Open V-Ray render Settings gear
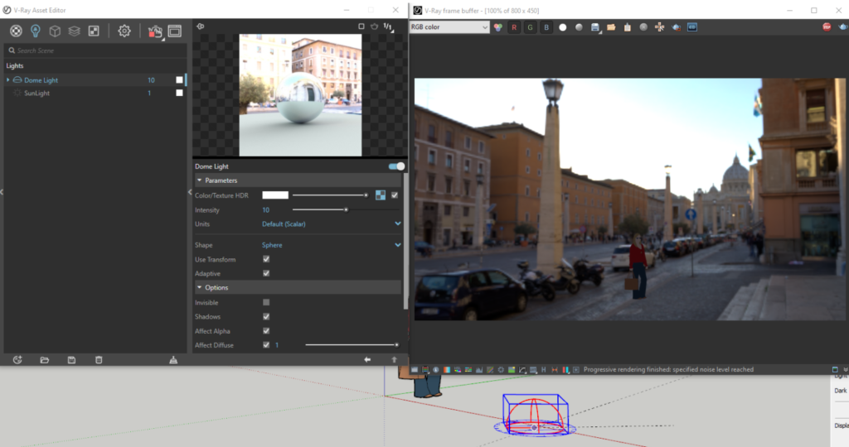The height and width of the screenshot is (447, 849). coord(124,31)
